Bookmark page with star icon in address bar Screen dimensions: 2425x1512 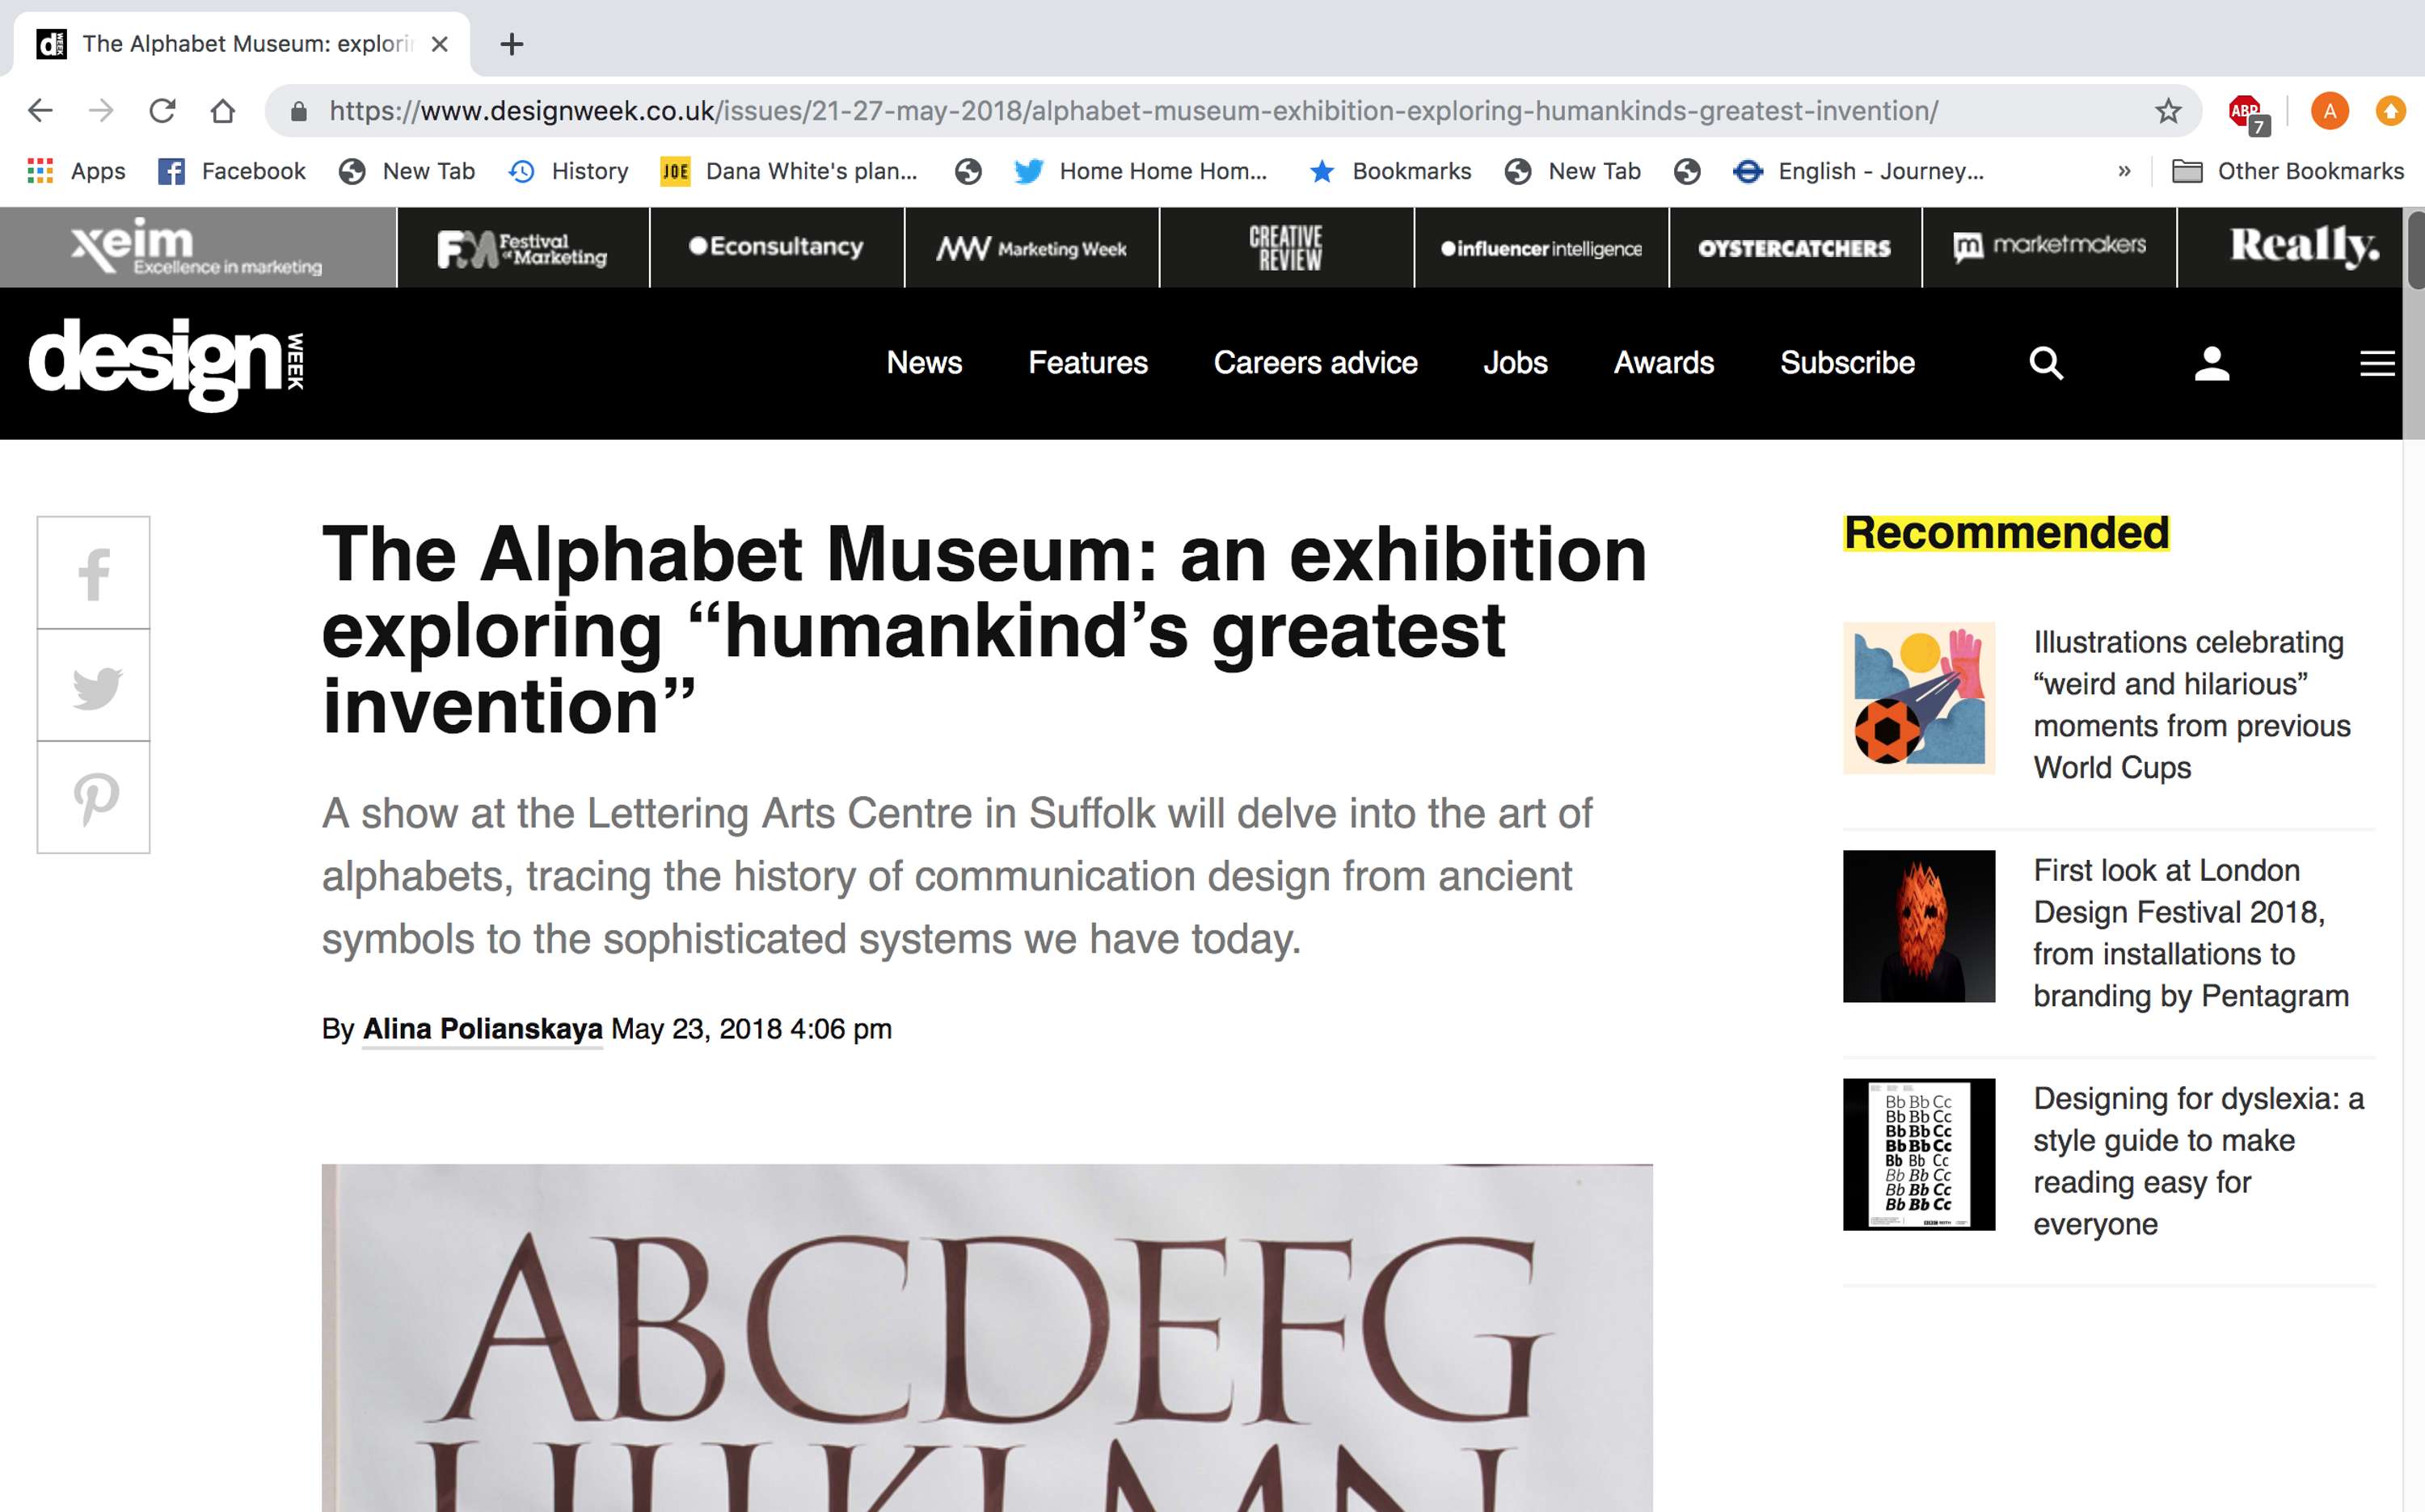pos(2167,111)
